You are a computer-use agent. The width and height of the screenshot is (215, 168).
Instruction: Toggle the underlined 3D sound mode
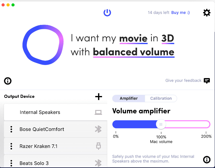coord(167,39)
